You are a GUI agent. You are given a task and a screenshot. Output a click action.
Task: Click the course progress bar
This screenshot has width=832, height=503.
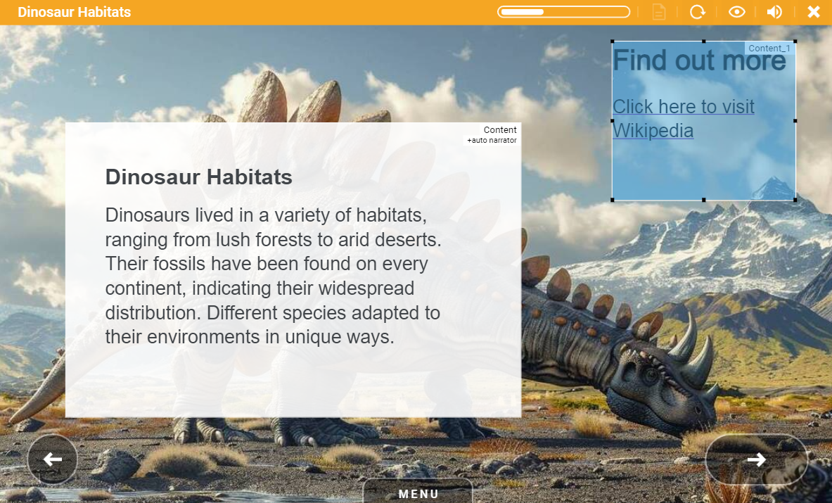(x=563, y=12)
